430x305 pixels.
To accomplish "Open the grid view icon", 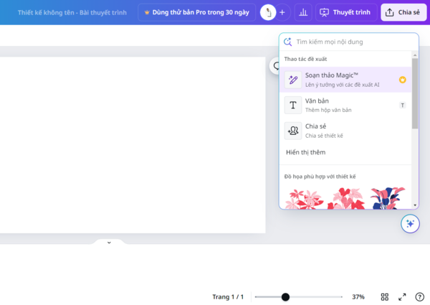I will tap(384, 297).
